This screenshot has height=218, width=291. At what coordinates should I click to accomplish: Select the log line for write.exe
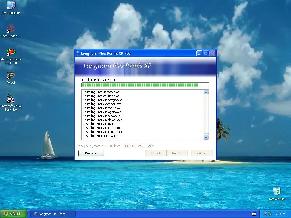[x=100, y=124]
